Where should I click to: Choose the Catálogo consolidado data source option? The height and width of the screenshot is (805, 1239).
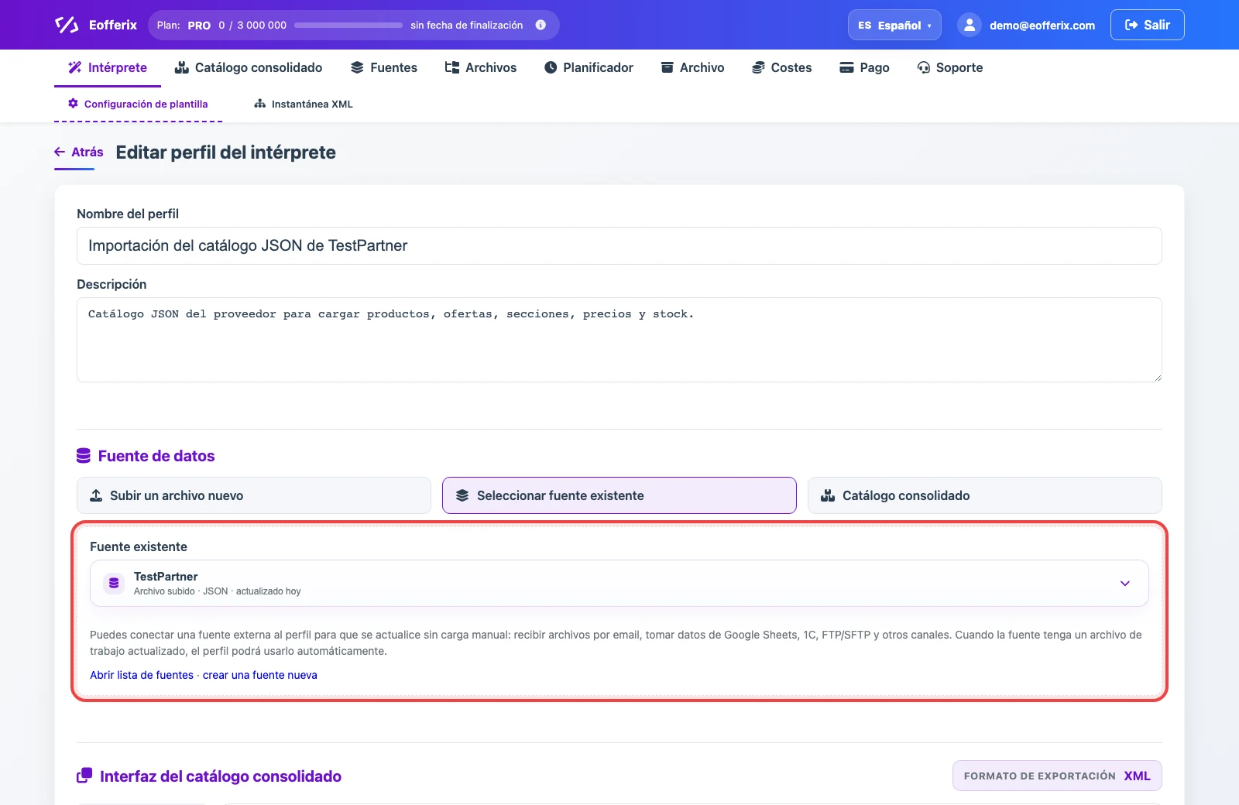(x=985, y=495)
